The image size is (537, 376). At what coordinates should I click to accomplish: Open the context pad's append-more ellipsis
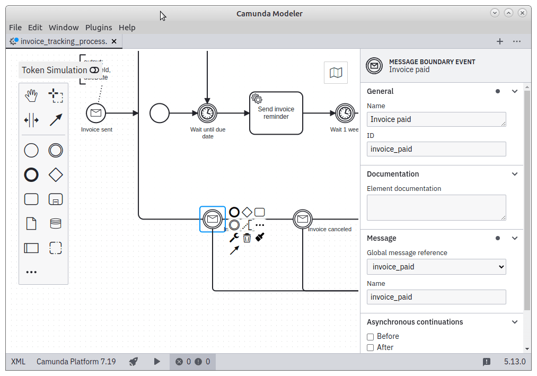coord(260,225)
